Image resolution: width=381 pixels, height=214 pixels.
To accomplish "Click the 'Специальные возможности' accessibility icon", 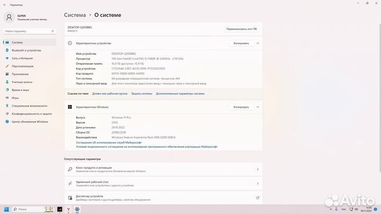I will [7, 106].
